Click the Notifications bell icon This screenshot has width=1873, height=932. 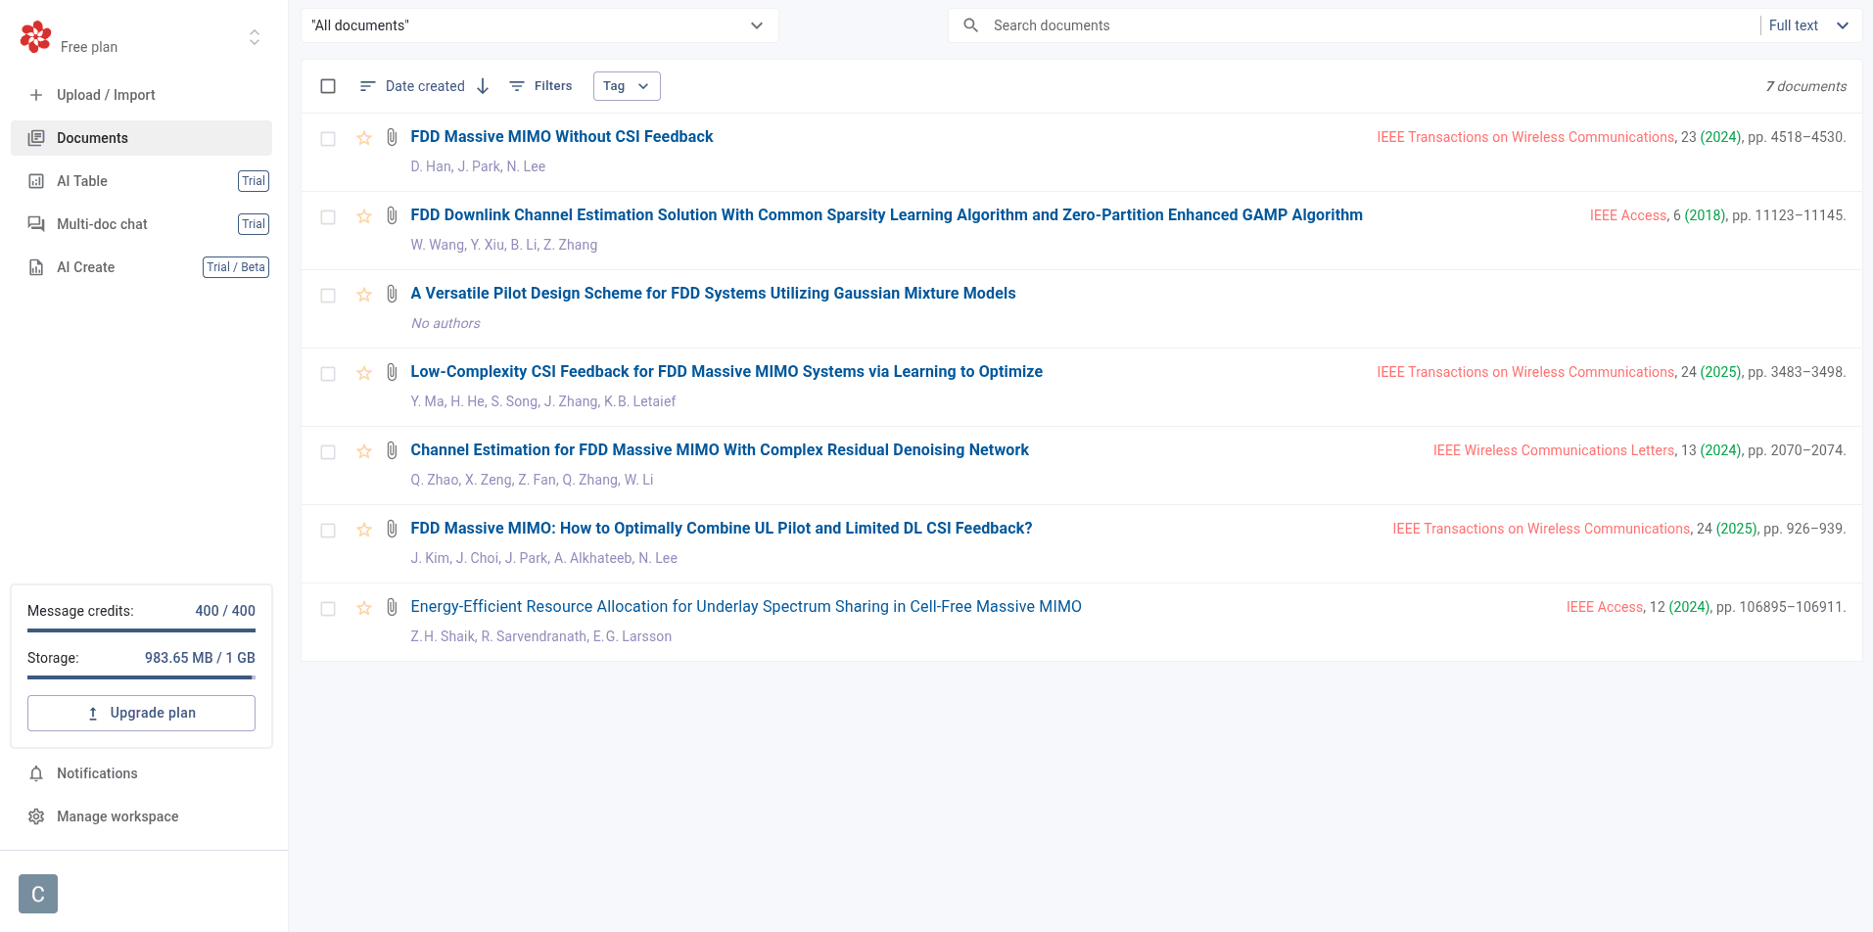36,773
